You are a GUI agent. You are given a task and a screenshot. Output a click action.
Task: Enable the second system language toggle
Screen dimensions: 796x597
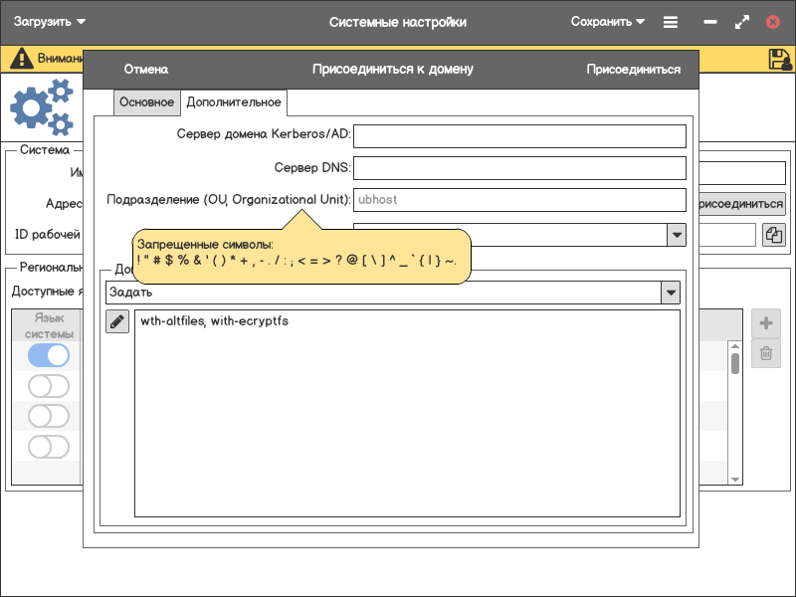coord(49,386)
